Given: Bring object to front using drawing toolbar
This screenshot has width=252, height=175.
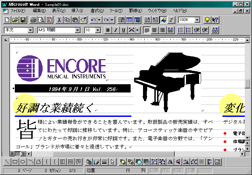Looking at the screenshot, I should coord(123,162).
